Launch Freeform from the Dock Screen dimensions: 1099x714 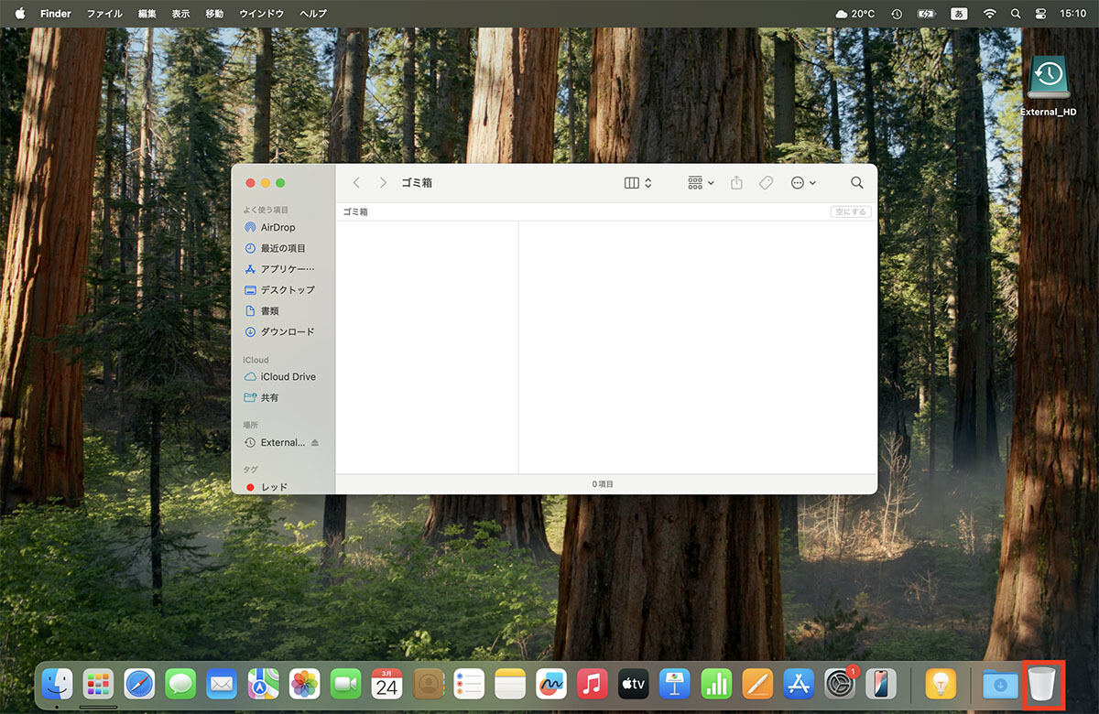pos(551,683)
